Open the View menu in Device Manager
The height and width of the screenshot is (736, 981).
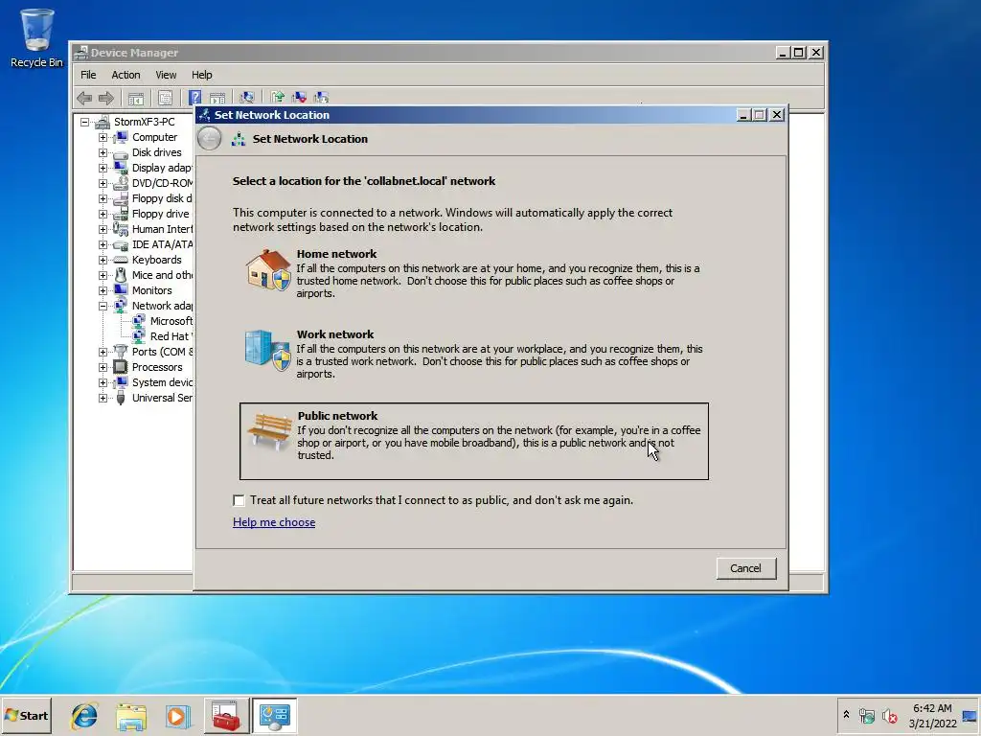tap(166, 75)
